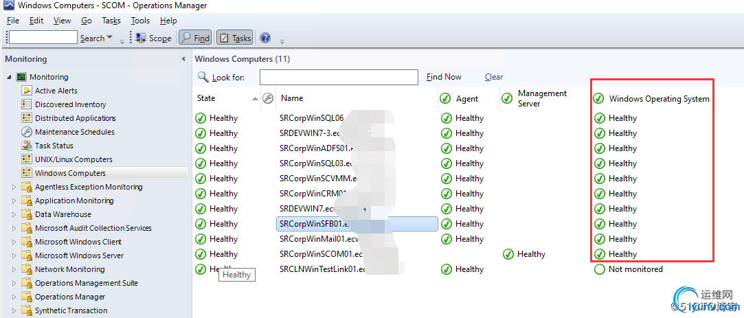Viewport: 744px width, 318px height.
Task: Select Windows Computers in the tree
Action: (104, 173)
